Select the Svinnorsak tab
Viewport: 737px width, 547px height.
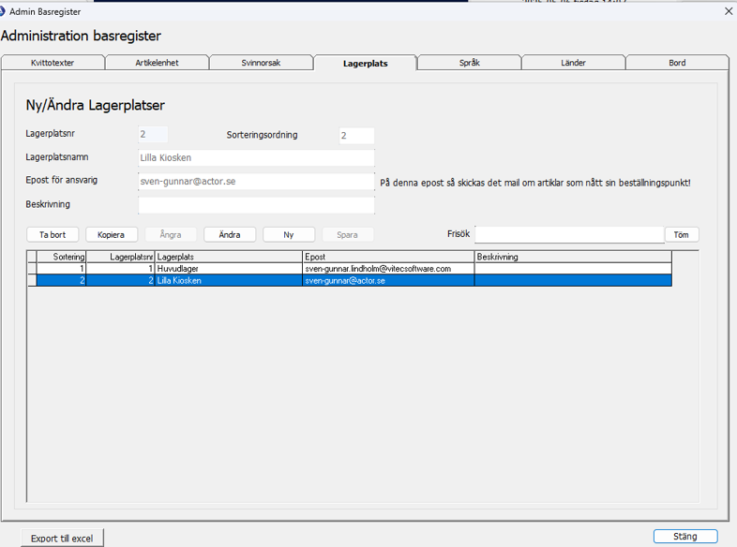click(261, 63)
